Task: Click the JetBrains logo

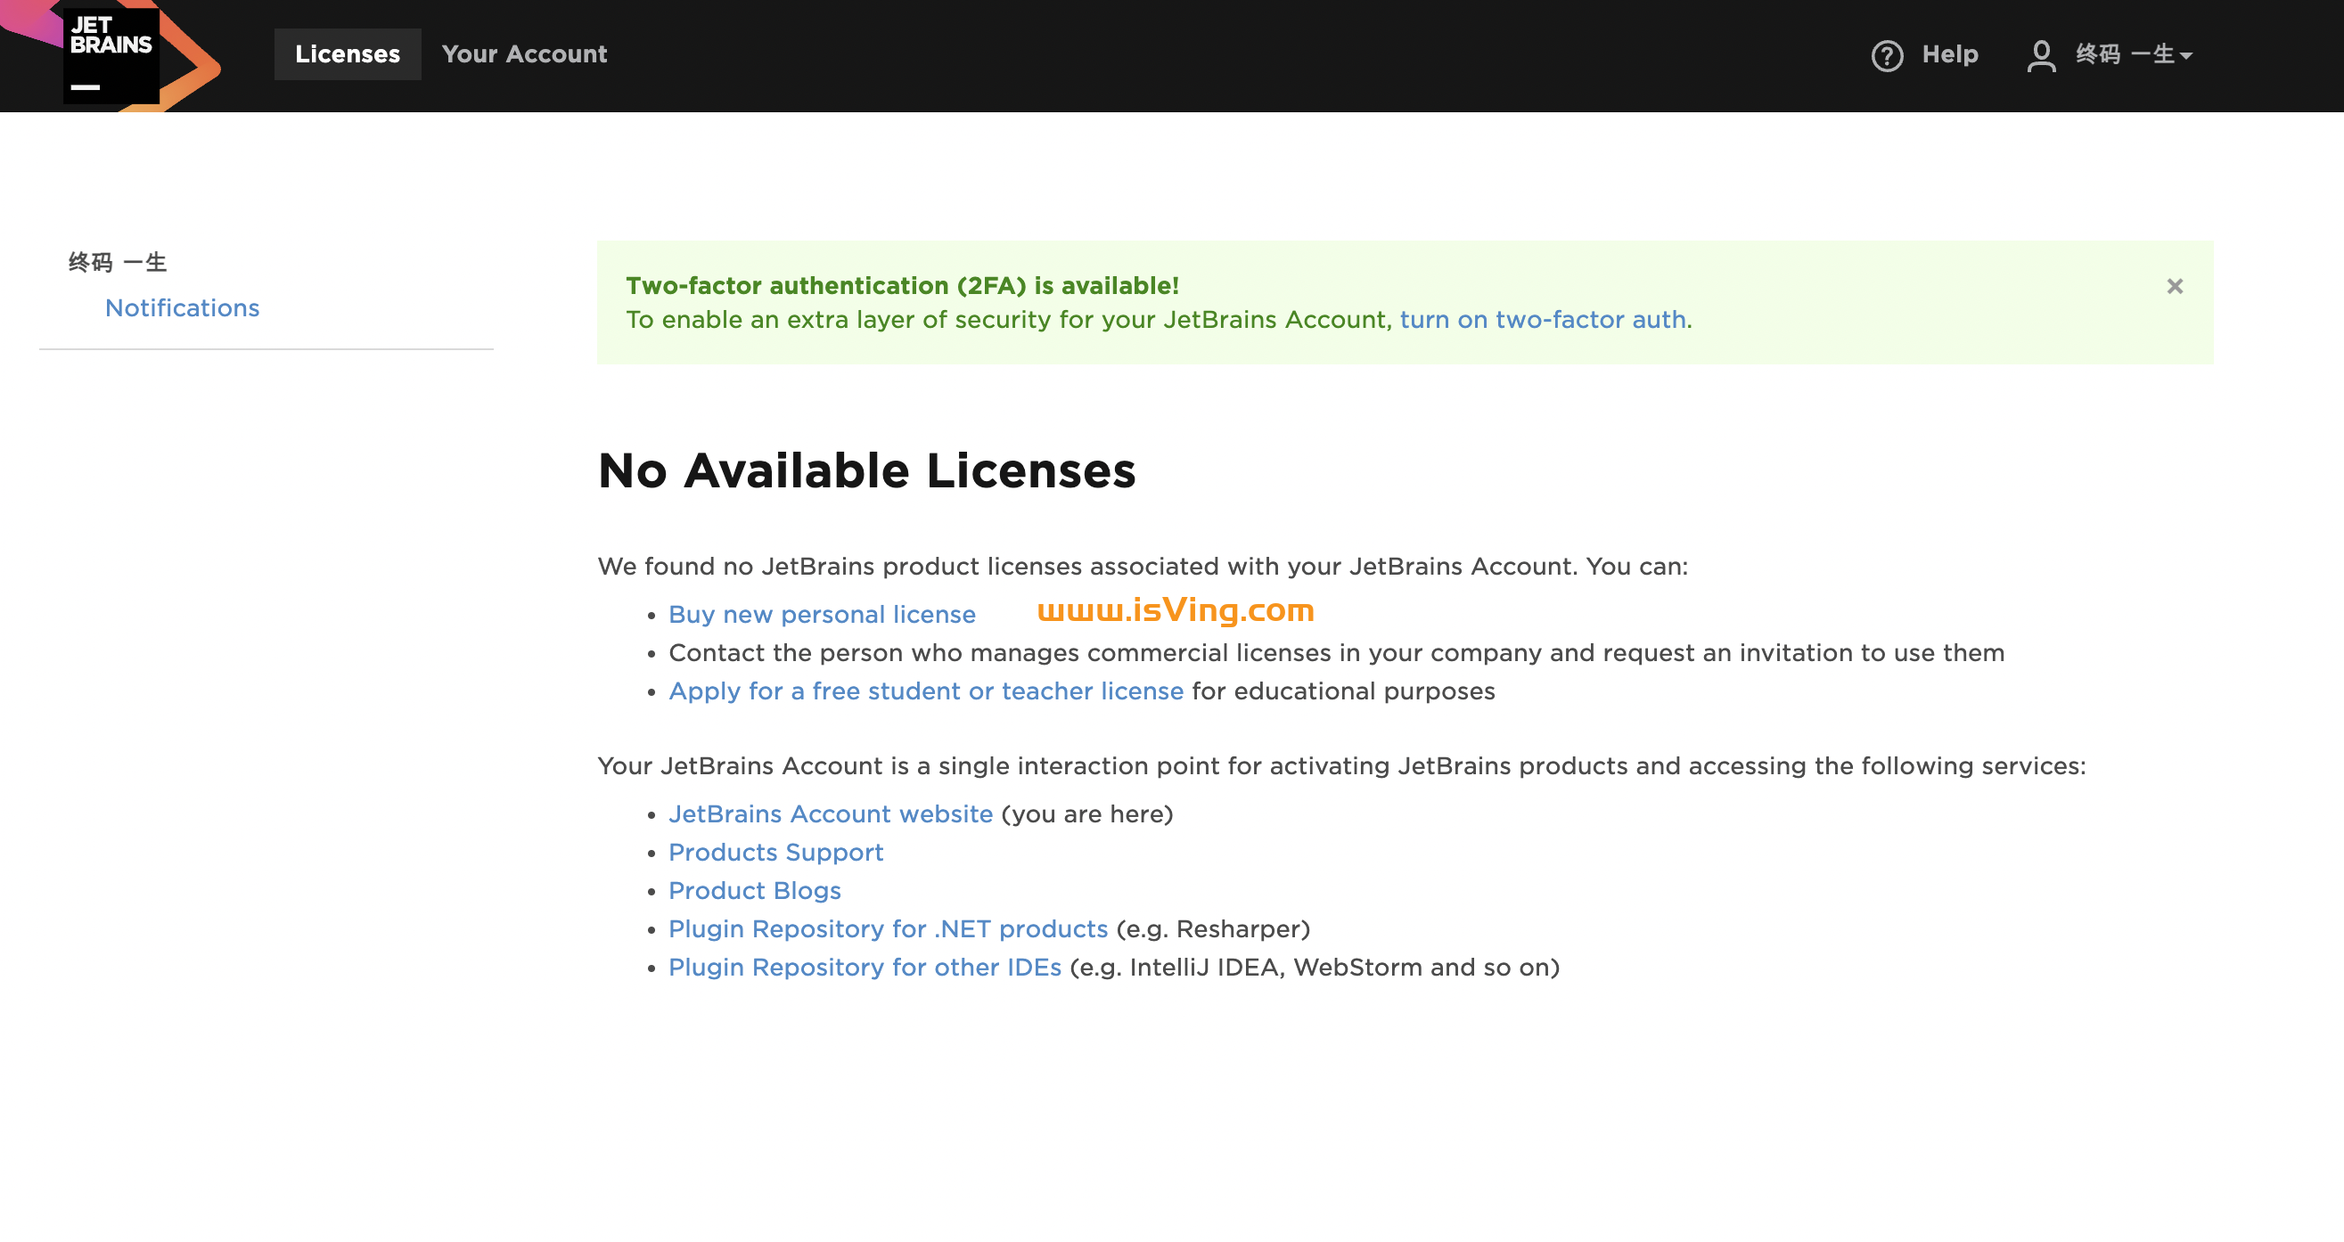Action: (x=111, y=54)
